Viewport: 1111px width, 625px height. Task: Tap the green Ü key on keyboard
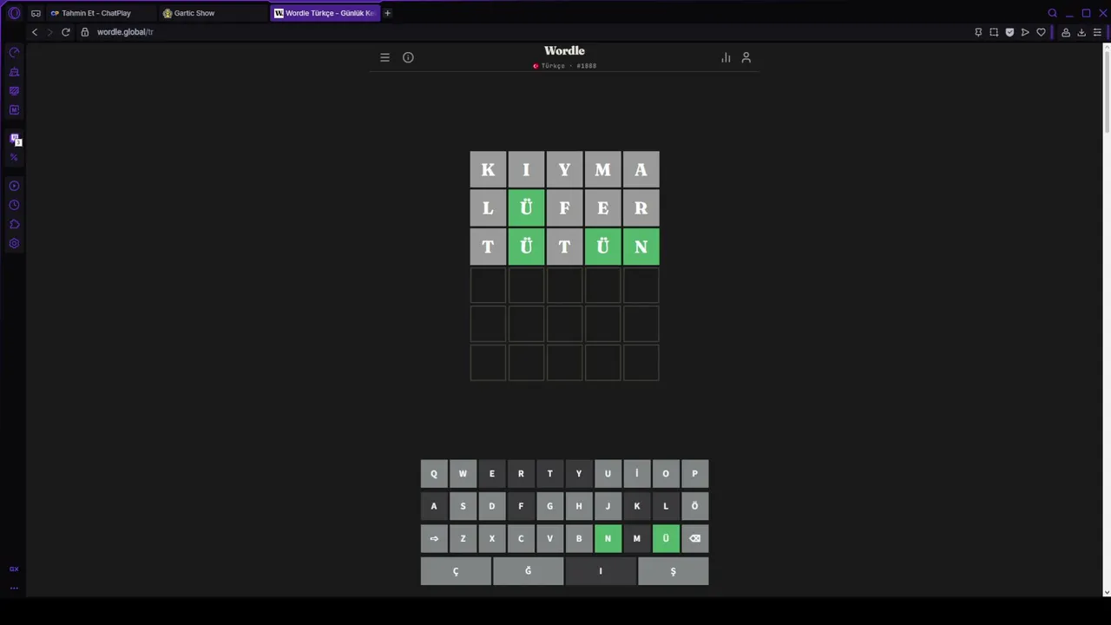click(666, 538)
